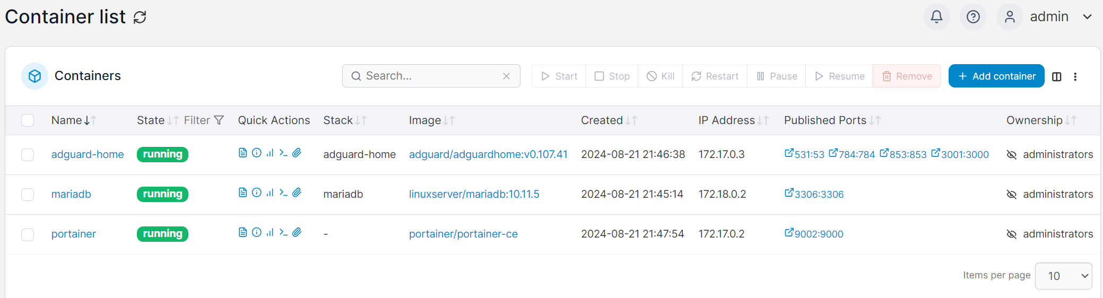The height and width of the screenshot is (298, 1103).
Task: Open the help question mark icon
Action: tap(973, 17)
